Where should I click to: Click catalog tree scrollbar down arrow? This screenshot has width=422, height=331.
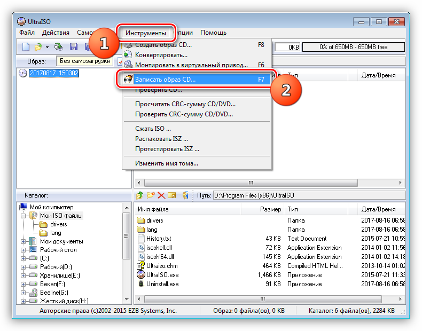(127, 300)
